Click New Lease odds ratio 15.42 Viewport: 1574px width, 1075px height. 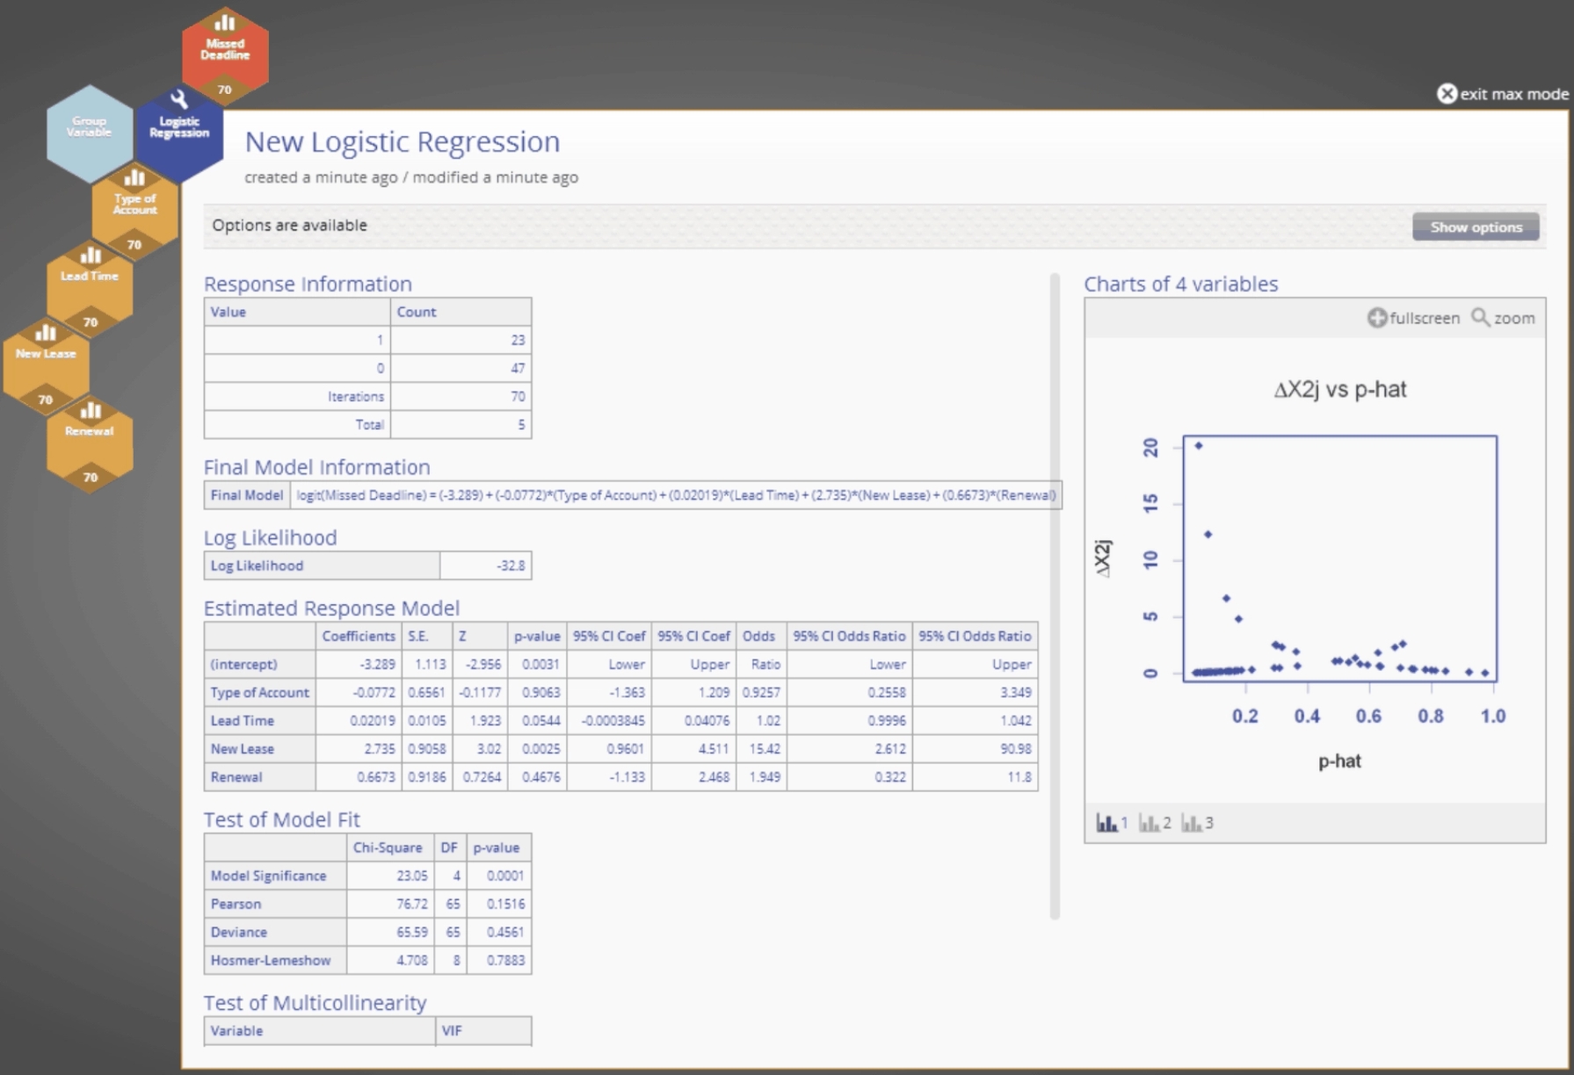[x=761, y=748]
